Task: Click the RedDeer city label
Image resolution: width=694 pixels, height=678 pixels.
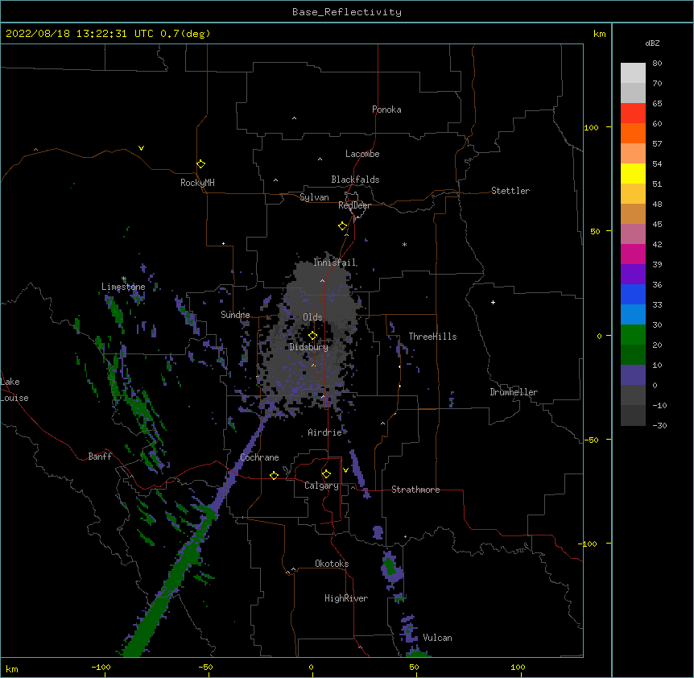Action: (354, 205)
